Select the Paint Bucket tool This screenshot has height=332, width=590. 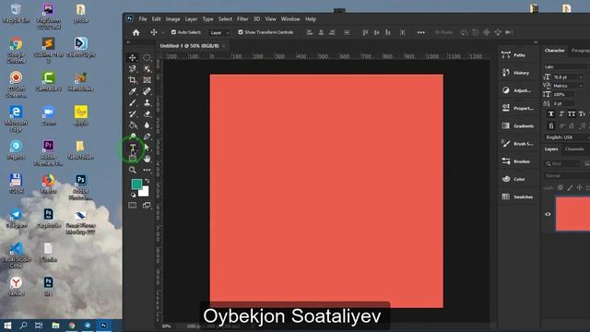tap(133, 125)
